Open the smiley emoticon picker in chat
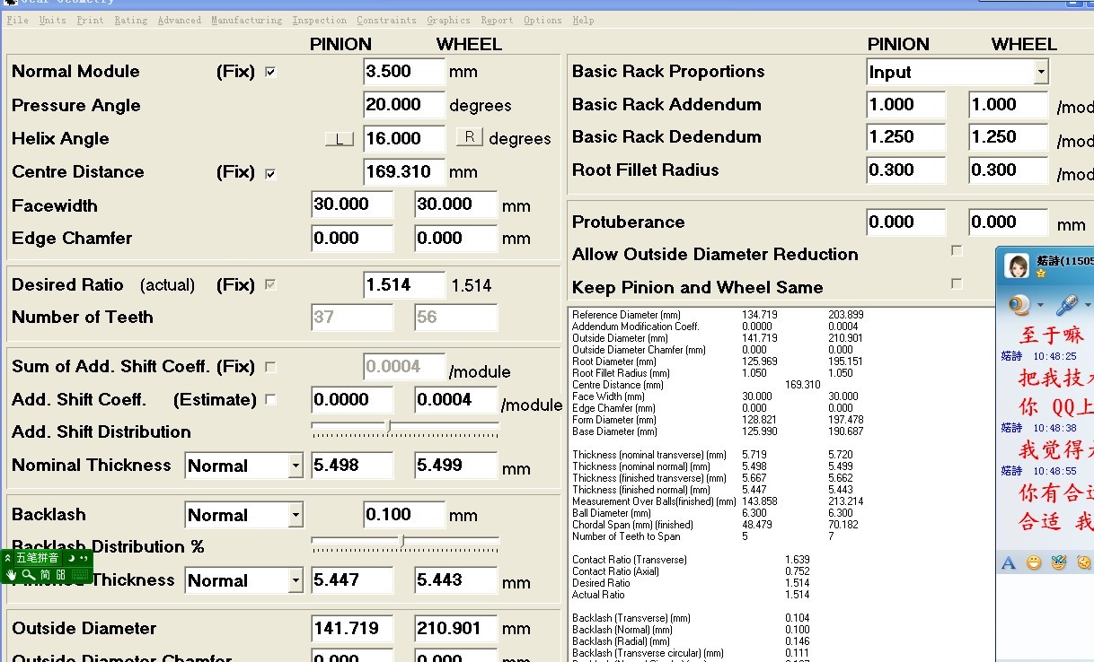 pyautogui.click(x=1034, y=562)
